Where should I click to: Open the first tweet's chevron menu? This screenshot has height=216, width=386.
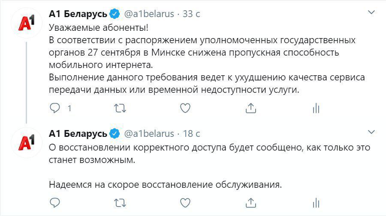pos(371,12)
